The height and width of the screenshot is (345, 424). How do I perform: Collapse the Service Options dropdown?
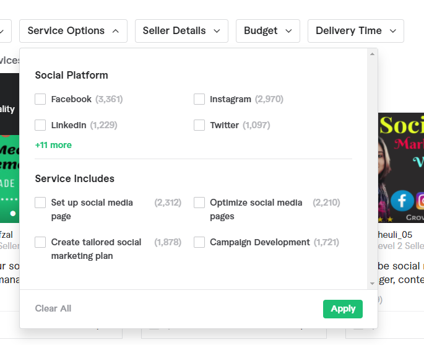73,31
